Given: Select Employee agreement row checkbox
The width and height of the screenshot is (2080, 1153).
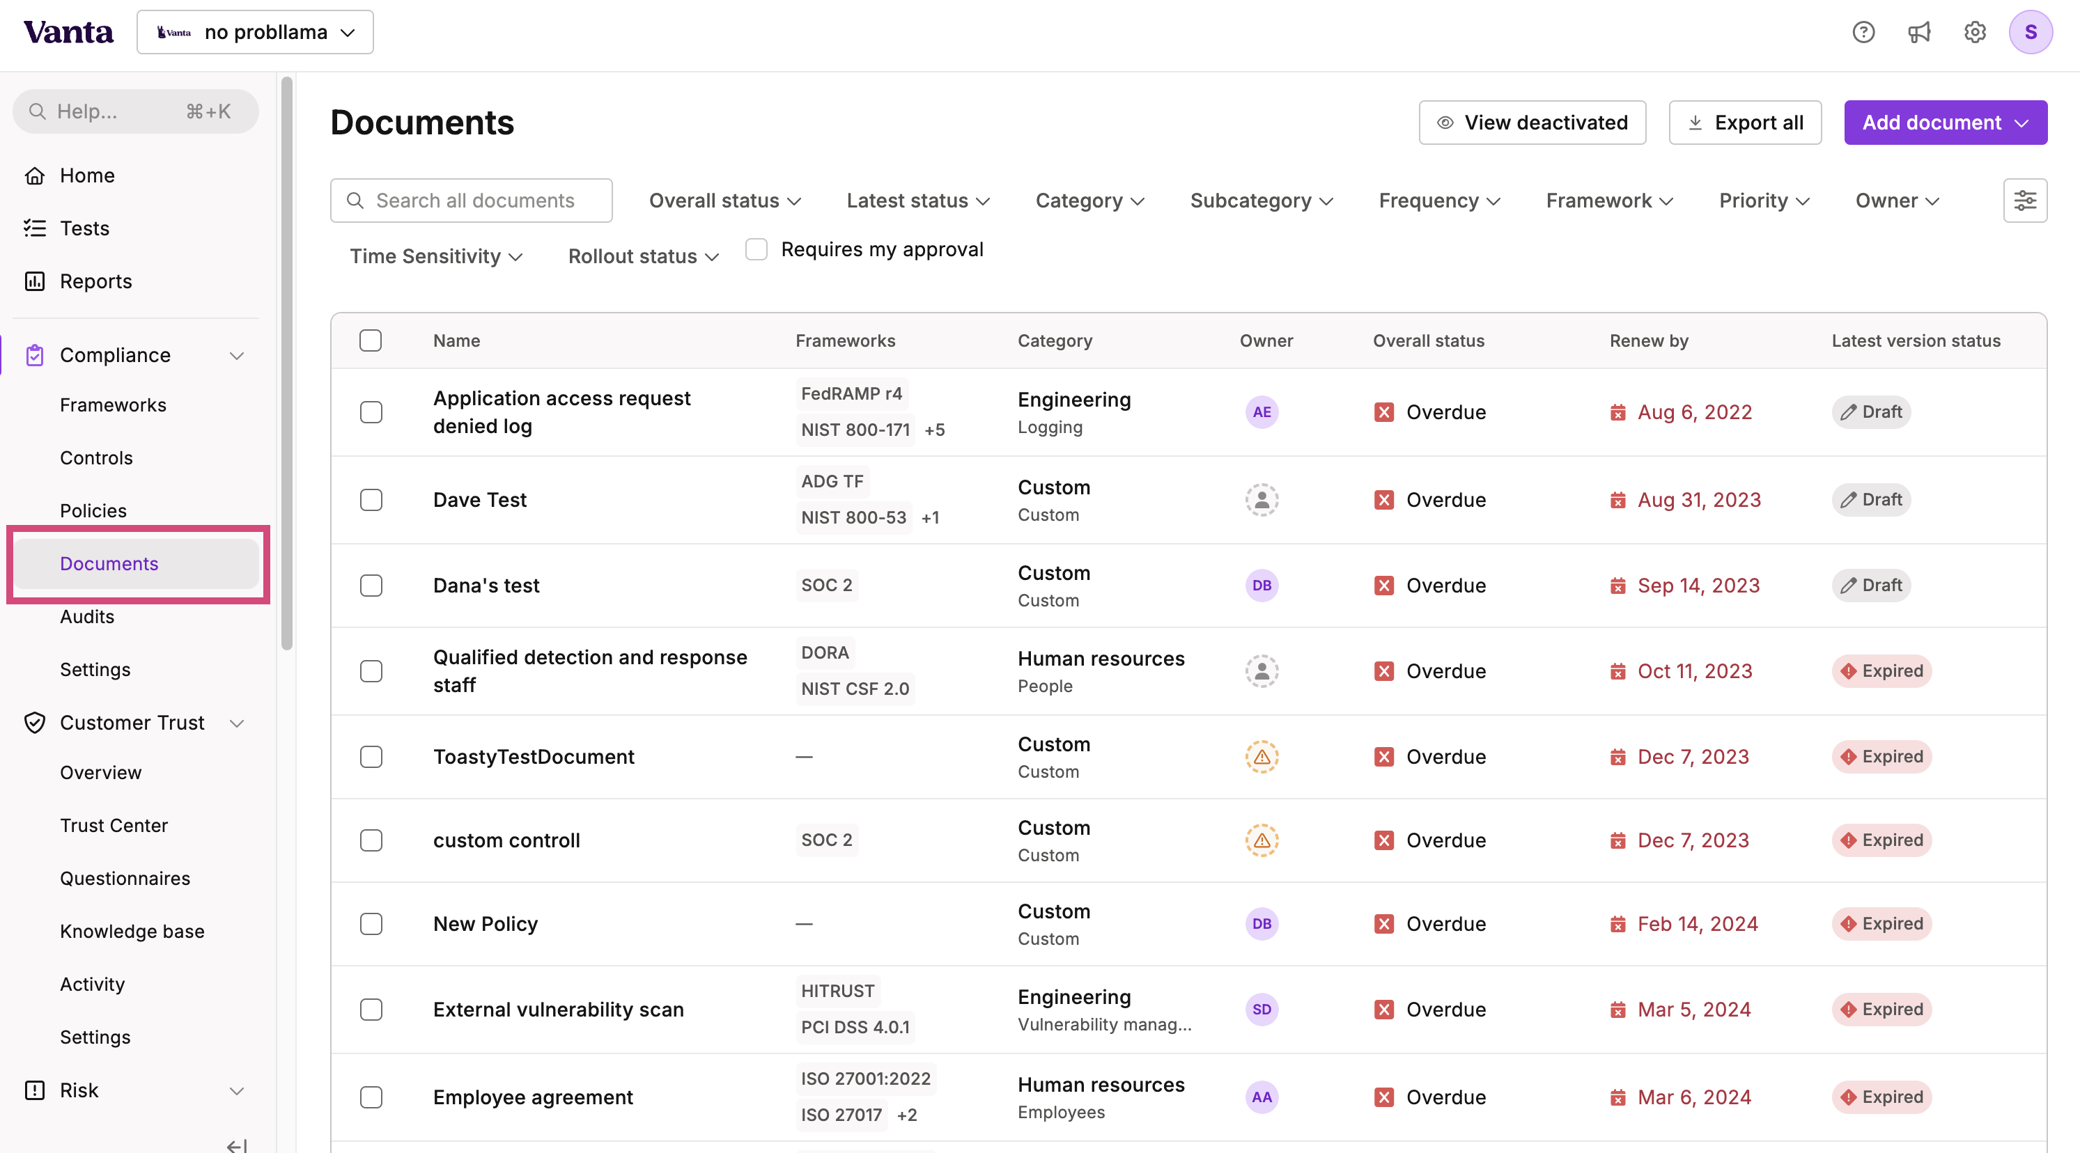Looking at the screenshot, I should click(371, 1097).
